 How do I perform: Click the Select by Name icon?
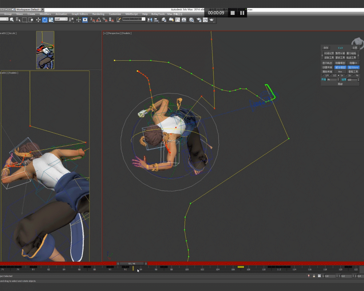(18, 20)
